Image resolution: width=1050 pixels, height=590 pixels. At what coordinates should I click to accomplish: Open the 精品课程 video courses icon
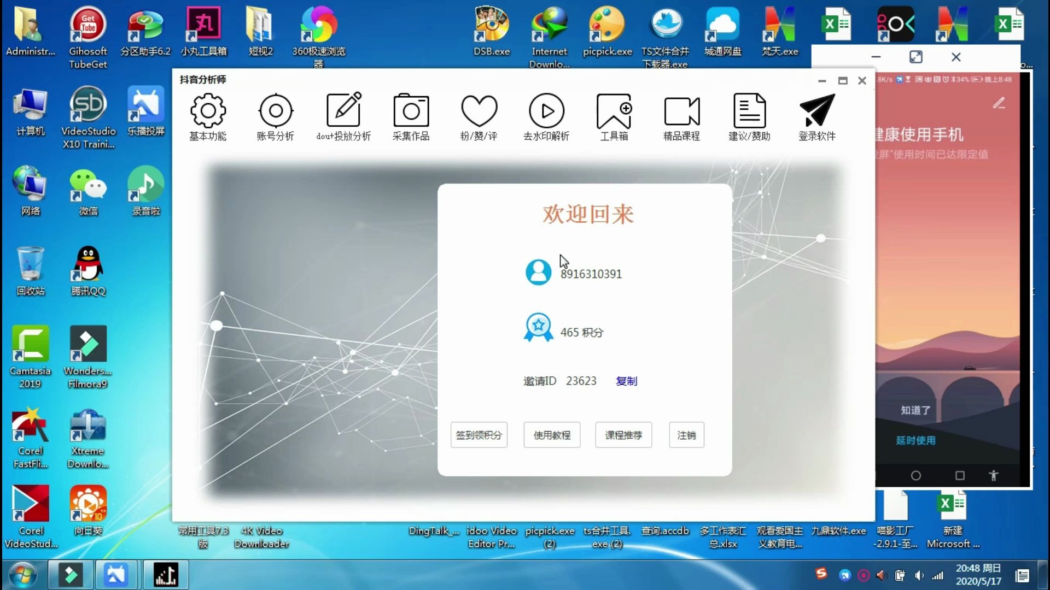point(681,112)
